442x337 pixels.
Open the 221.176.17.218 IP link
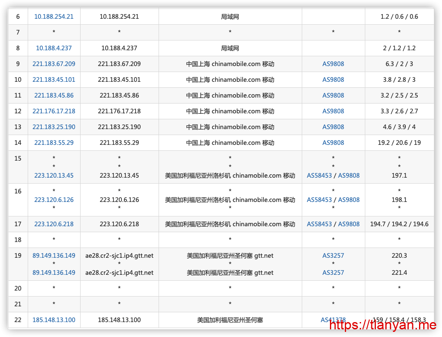tap(54, 111)
